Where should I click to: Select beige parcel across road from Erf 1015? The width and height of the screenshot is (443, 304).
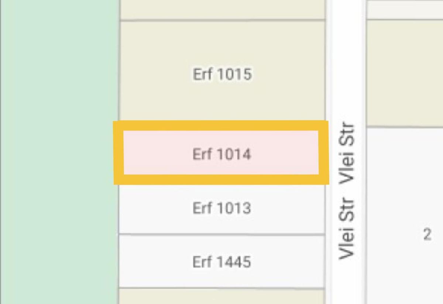[405, 73]
